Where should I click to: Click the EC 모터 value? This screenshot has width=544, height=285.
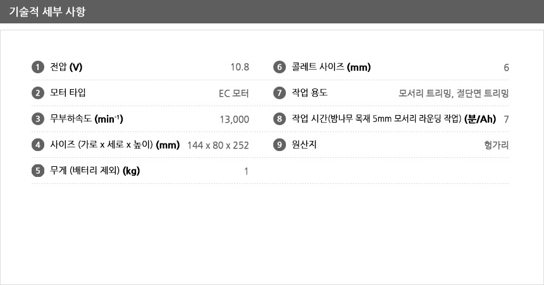point(234,94)
